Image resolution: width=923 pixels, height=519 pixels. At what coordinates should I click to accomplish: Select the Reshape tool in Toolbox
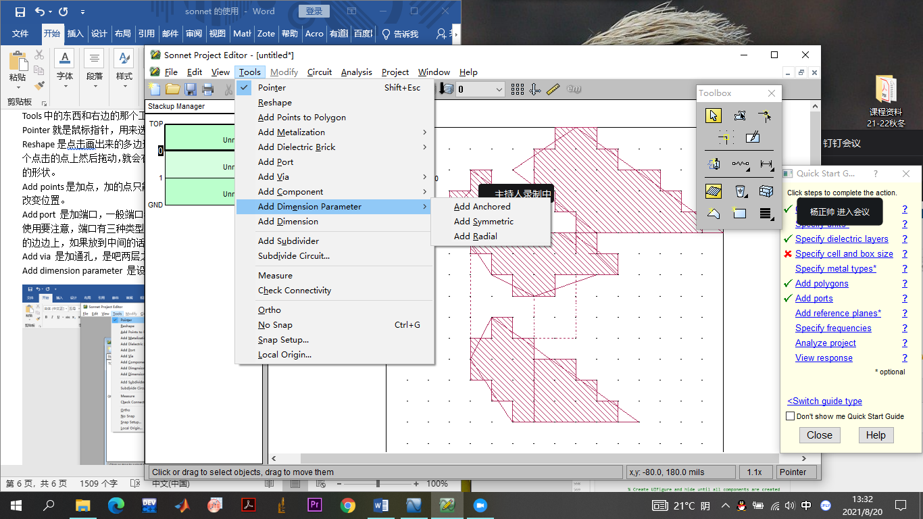739,116
